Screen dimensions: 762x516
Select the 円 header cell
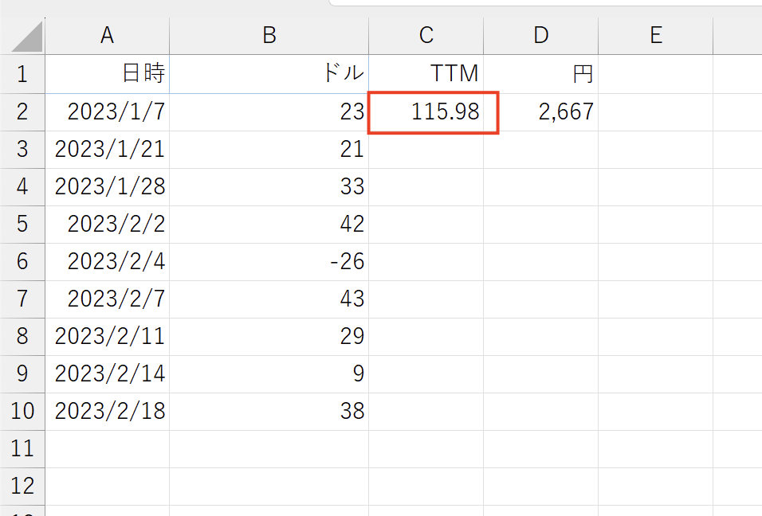tap(541, 74)
